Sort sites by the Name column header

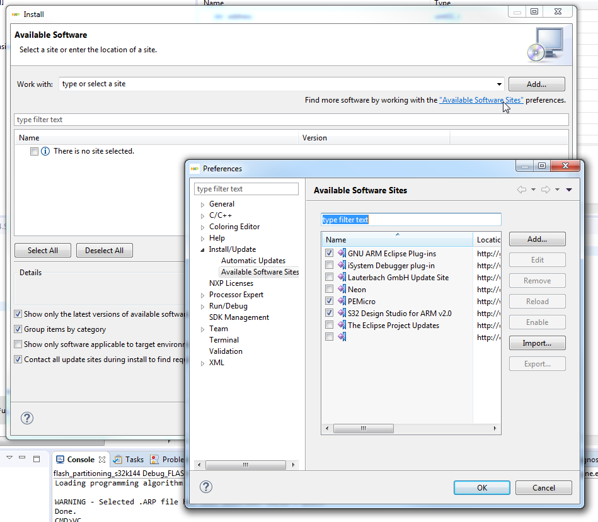coord(396,240)
